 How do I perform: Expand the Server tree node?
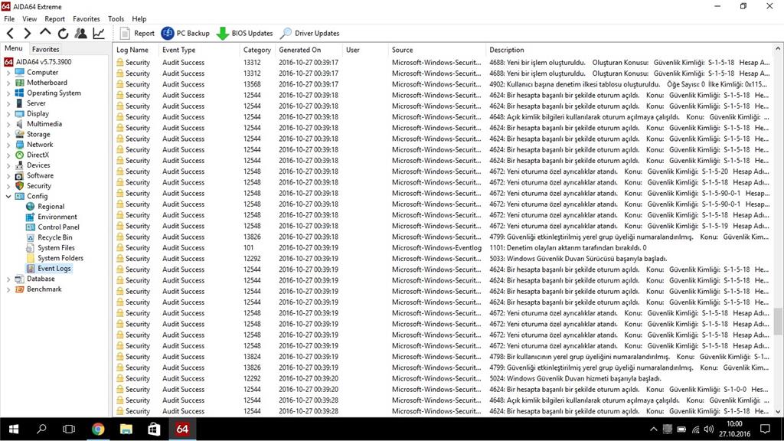[8, 103]
